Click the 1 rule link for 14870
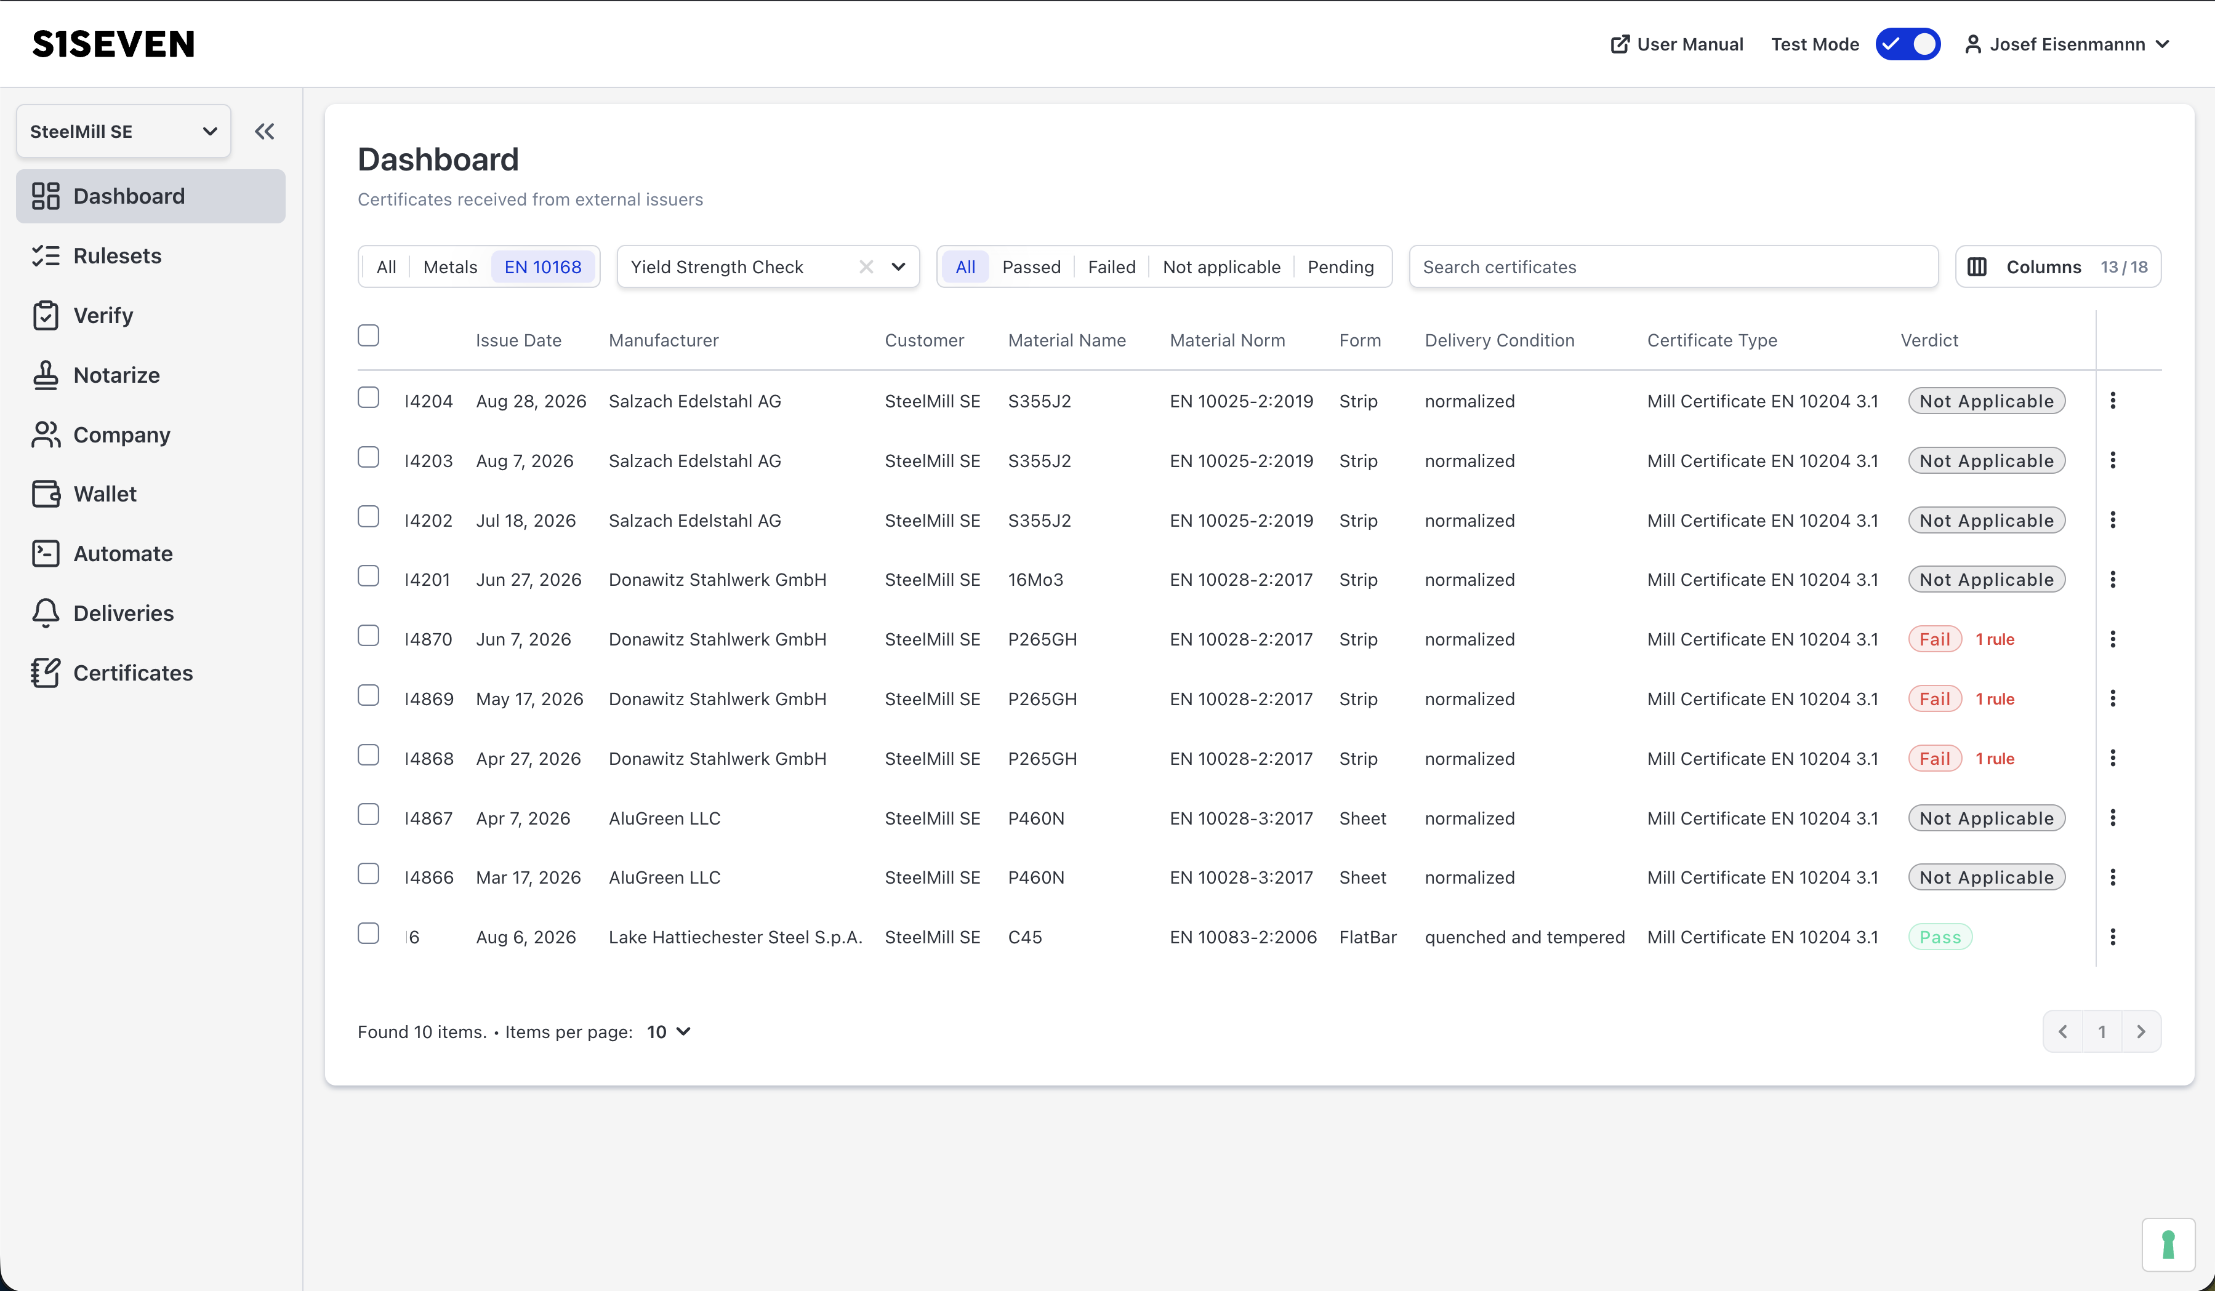The image size is (2215, 1291). point(1995,640)
